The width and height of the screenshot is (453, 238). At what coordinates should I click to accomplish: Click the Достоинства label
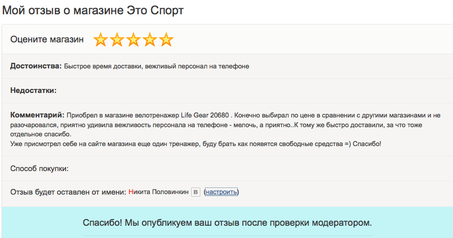click(36, 66)
